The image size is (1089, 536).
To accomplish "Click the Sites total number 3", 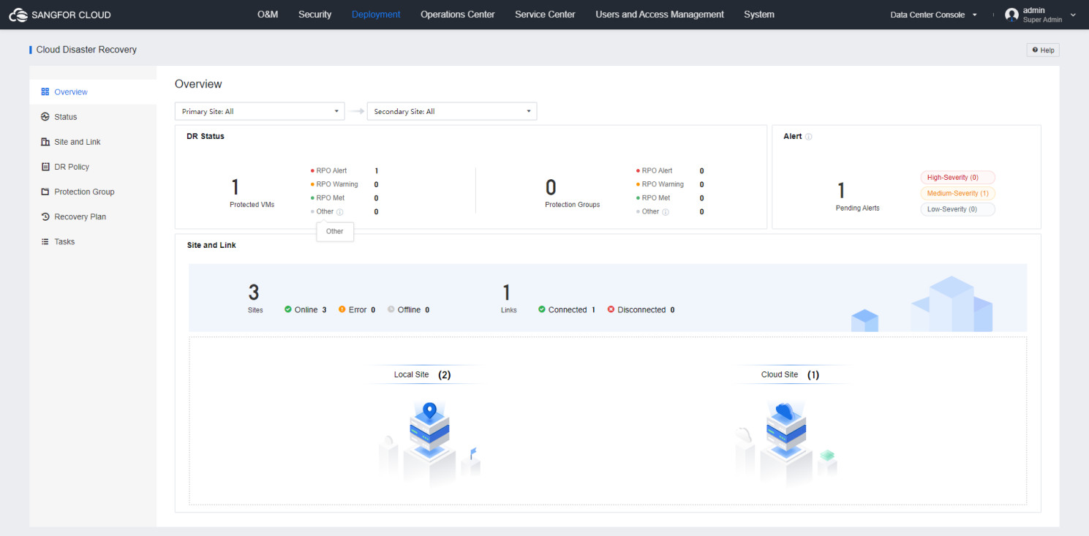I will (x=254, y=292).
